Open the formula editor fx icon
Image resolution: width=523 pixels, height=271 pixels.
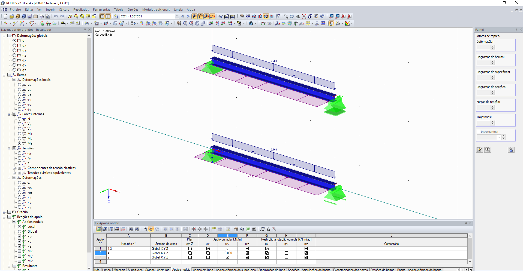tap(268, 229)
